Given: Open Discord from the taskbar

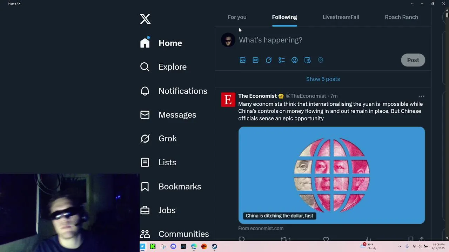Looking at the screenshot, I should (x=173, y=246).
